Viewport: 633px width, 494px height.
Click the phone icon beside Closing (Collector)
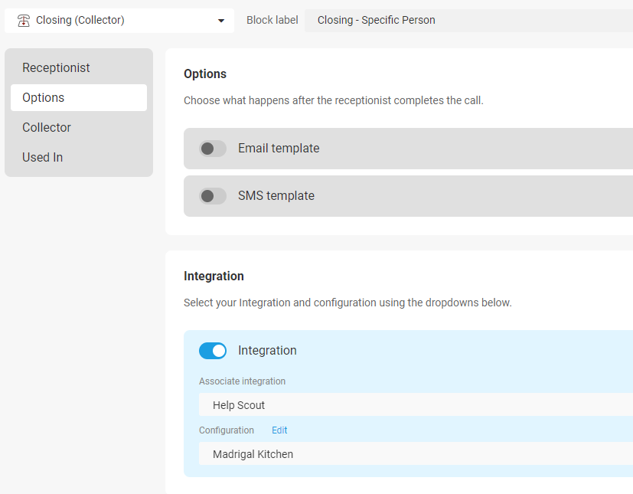click(24, 20)
